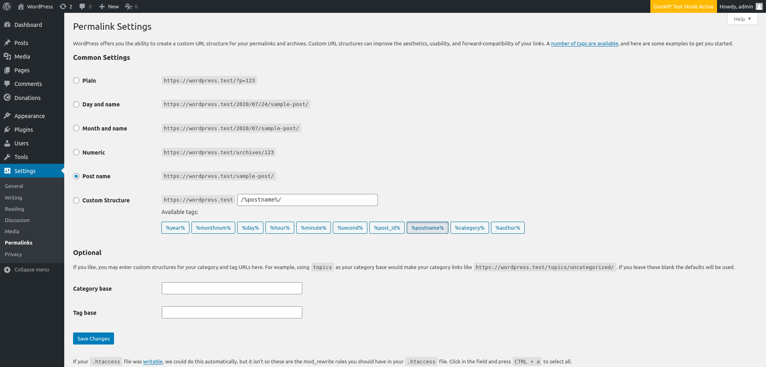Click the Posts pushpin icon
Screen dimensions: 766x367
[7, 43]
